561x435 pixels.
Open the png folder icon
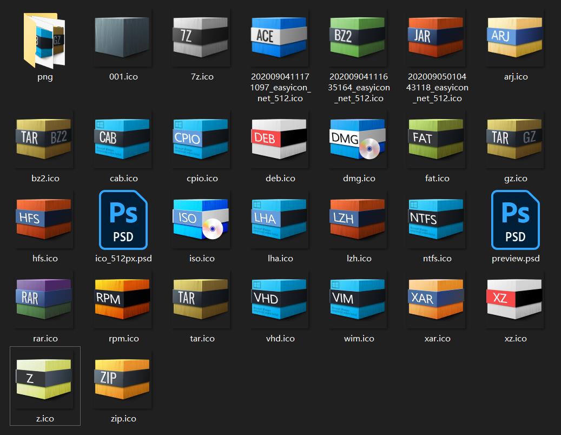[x=44, y=40]
